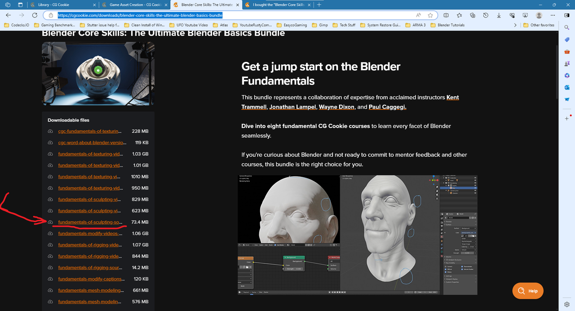
Task: Close the Library - CG Cookie tab
Action: click(x=93, y=4)
